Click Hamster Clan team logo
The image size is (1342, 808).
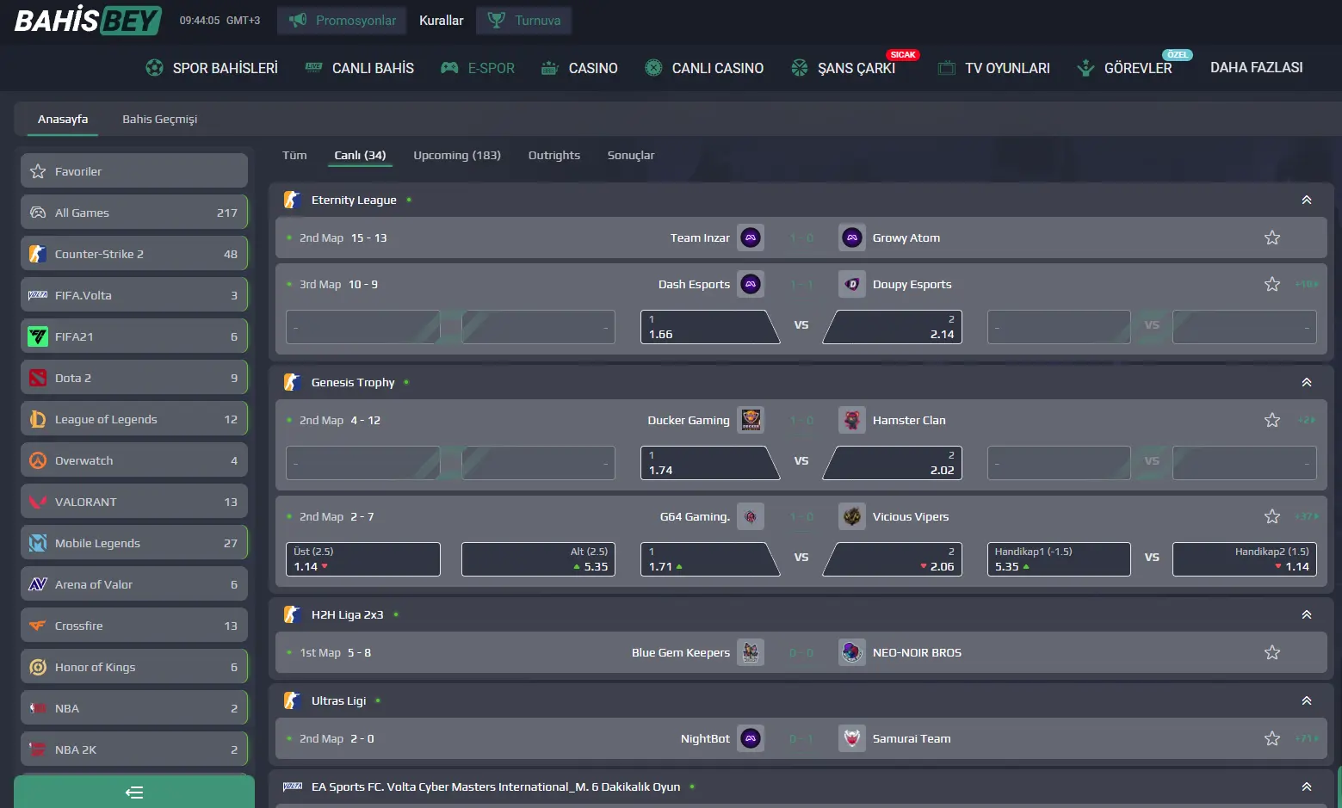click(x=852, y=420)
